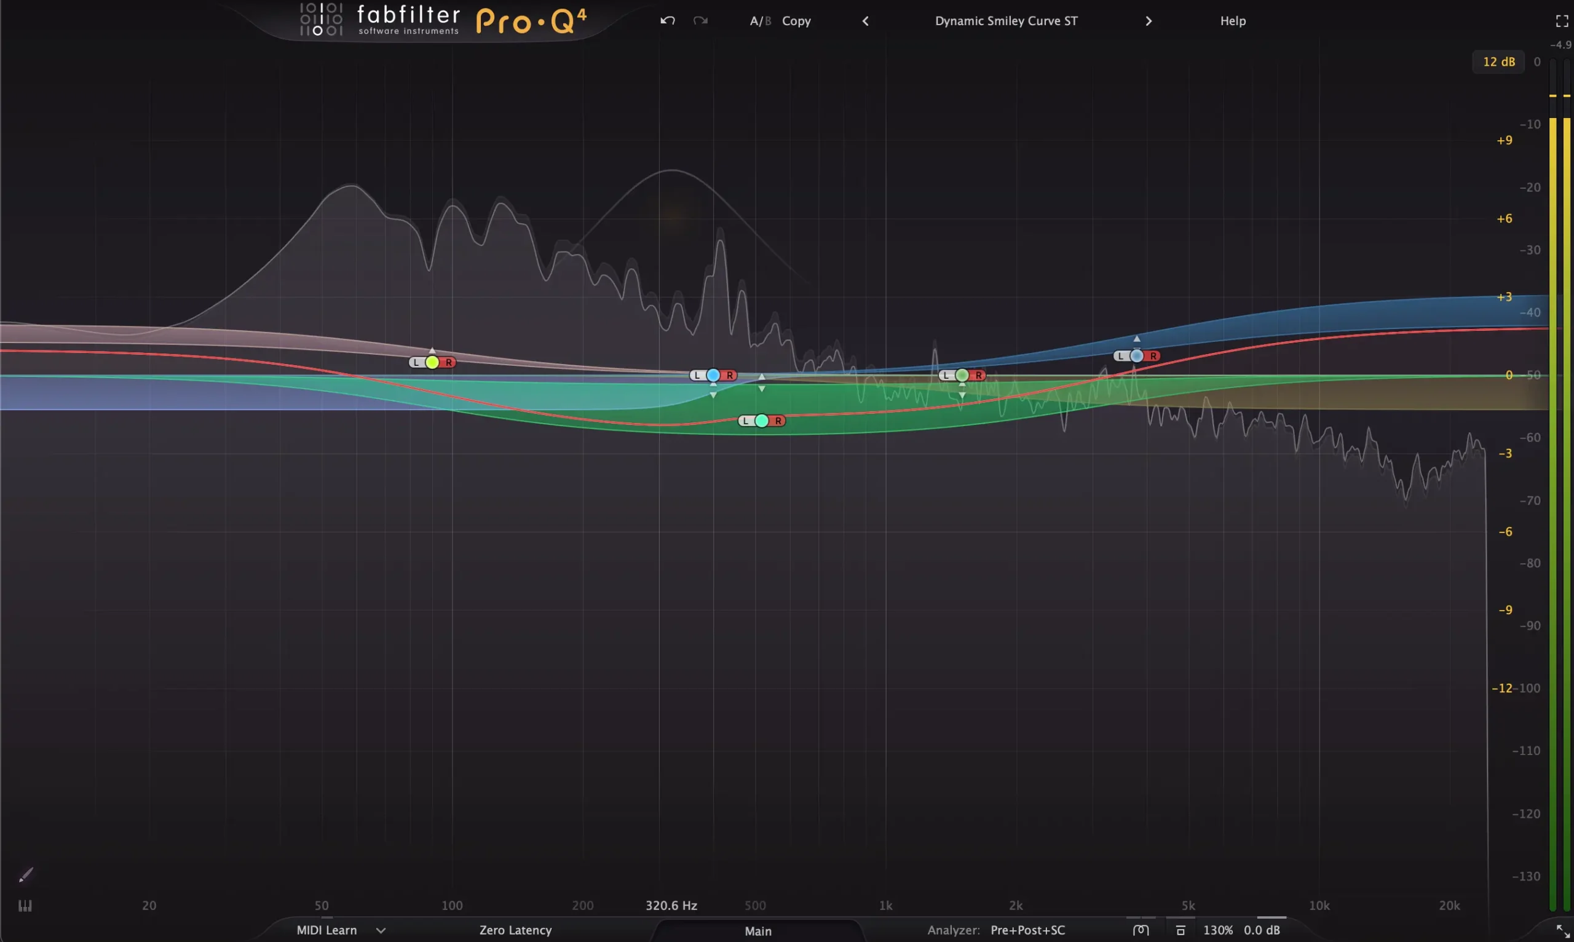Click the Copy button
The image size is (1574, 942).
pos(796,20)
